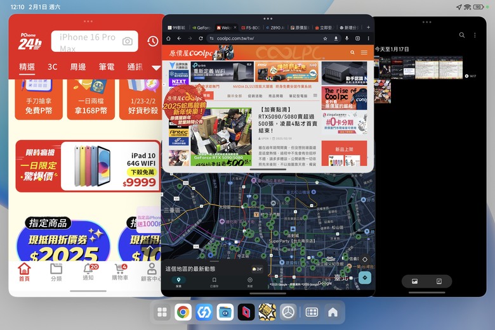Tap camera search icon in PChome search bar

point(128,41)
